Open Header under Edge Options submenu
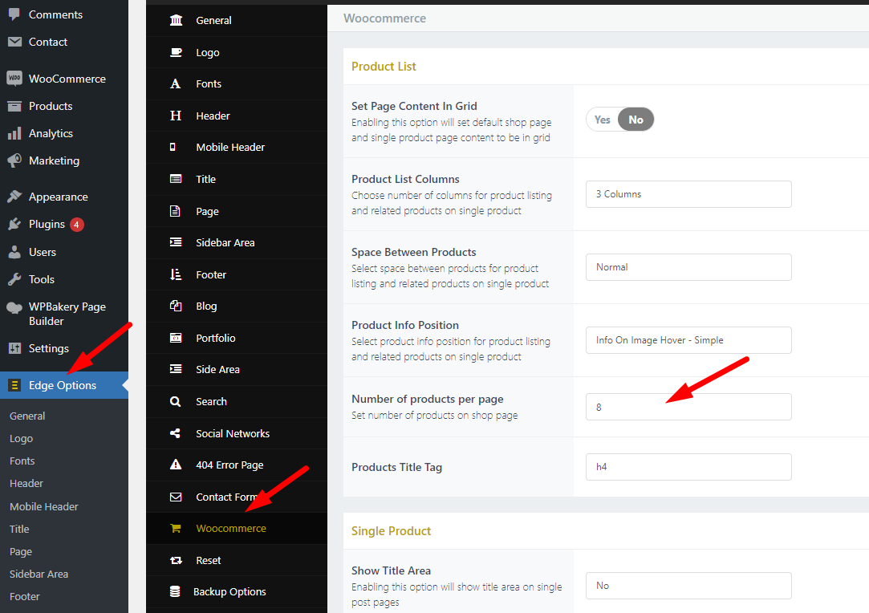This screenshot has width=869, height=613. pyautogui.click(x=26, y=483)
